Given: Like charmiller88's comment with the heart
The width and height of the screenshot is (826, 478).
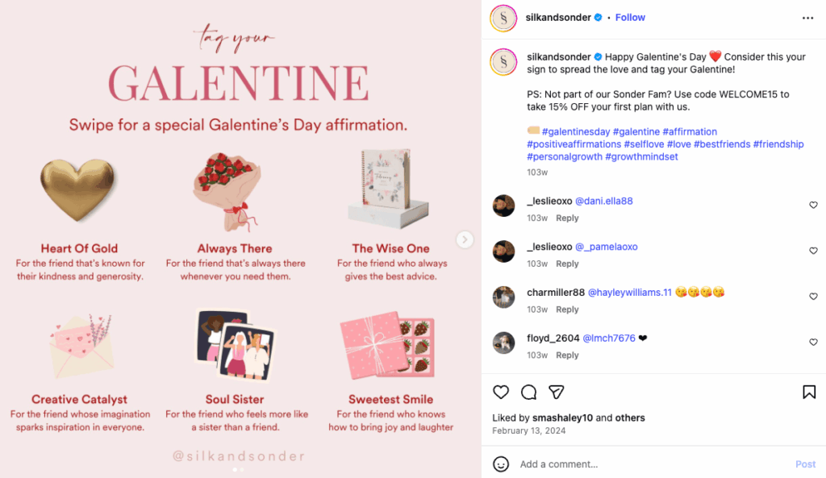Looking at the screenshot, I should coord(813,296).
